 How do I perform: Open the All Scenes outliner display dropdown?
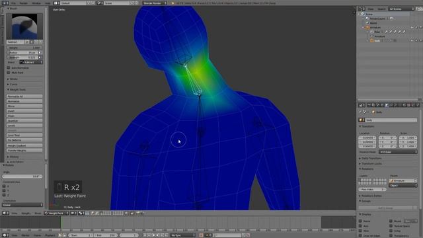coord(401,9)
